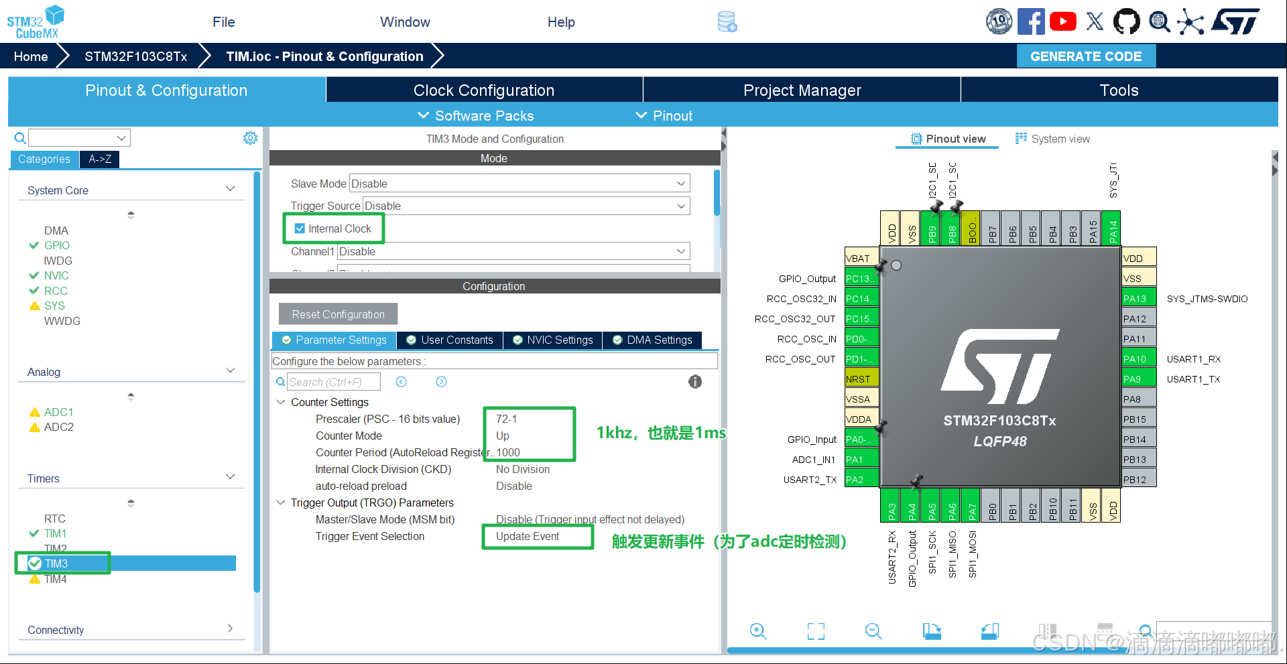Zoom out of the pinout view
Screen dimensions: 1287x664
(x=873, y=630)
